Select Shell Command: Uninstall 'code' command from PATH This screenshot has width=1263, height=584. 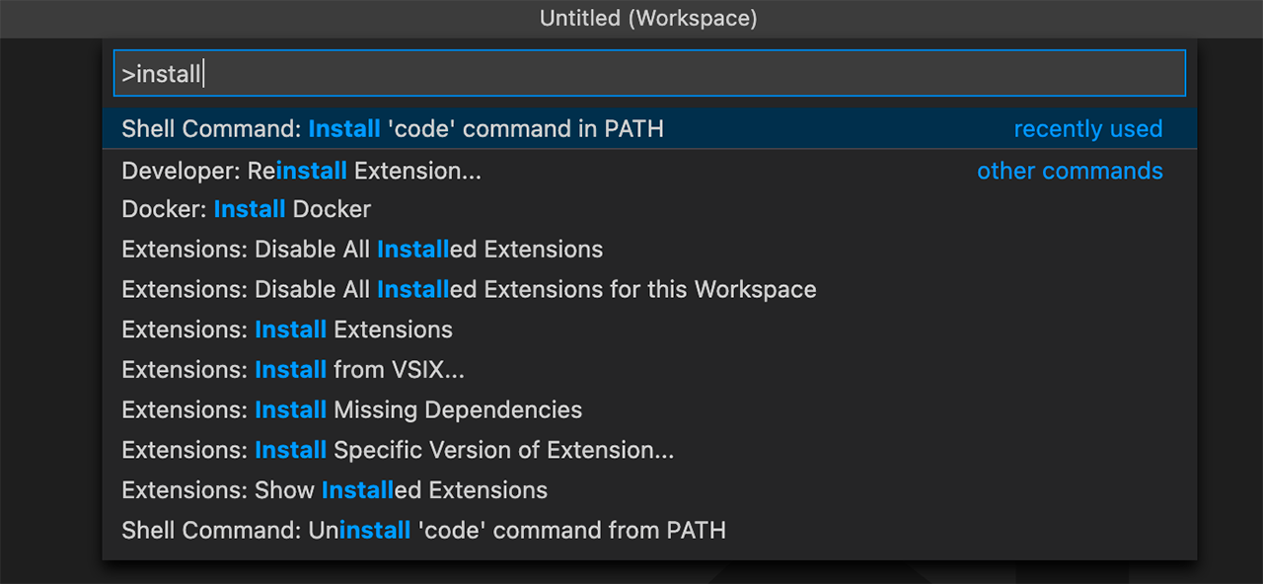point(649,530)
